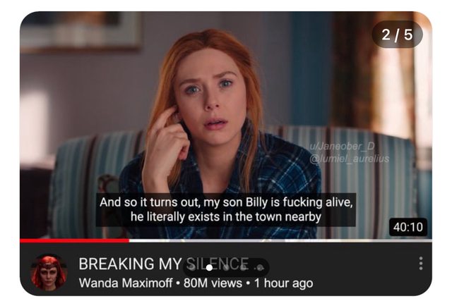Open the BREAKING MY SILENCE video title
Viewport: 452px width, 301px height.
[163, 264]
